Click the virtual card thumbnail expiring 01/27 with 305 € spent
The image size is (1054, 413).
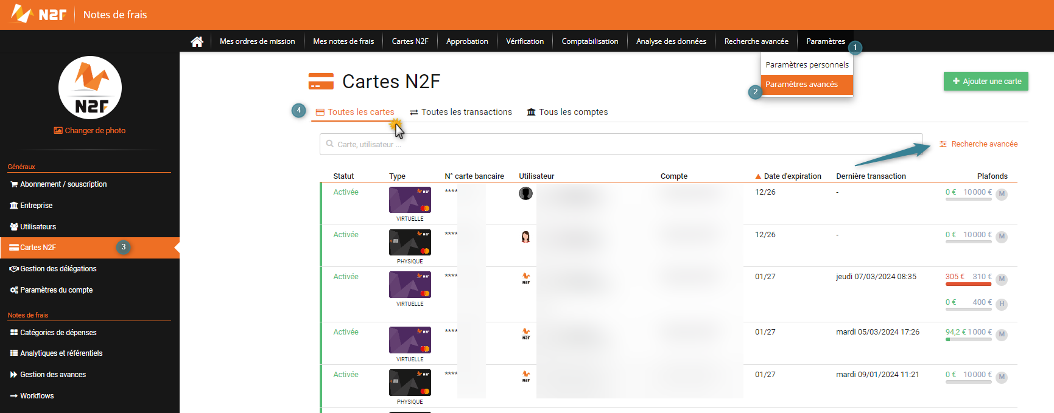click(x=410, y=285)
